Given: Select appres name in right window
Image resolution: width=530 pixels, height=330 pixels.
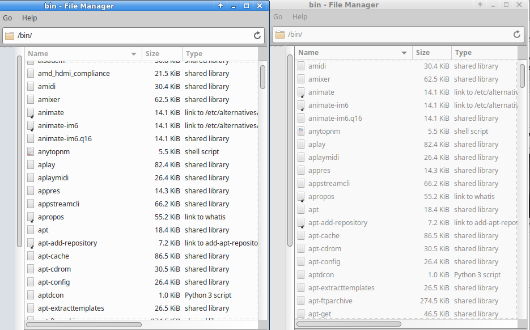Looking at the screenshot, I should pyautogui.click(x=319, y=171).
